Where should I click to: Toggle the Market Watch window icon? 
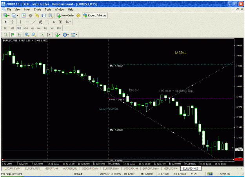coord(24,15)
